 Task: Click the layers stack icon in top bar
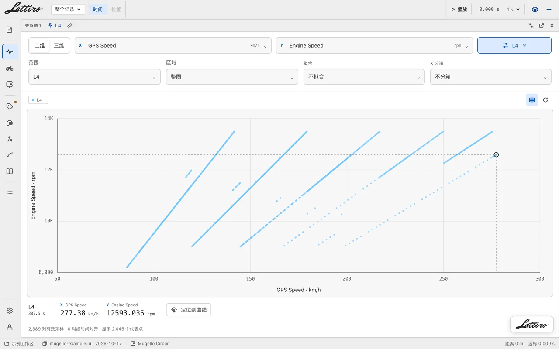(x=535, y=9)
